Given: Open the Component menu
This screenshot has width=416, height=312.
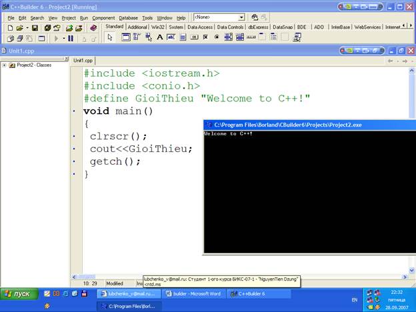Looking at the screenshot, I should pyautogui.click(x=103, y=18).
